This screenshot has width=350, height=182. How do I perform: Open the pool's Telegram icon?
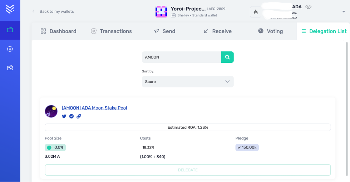[x=72, y=116]
